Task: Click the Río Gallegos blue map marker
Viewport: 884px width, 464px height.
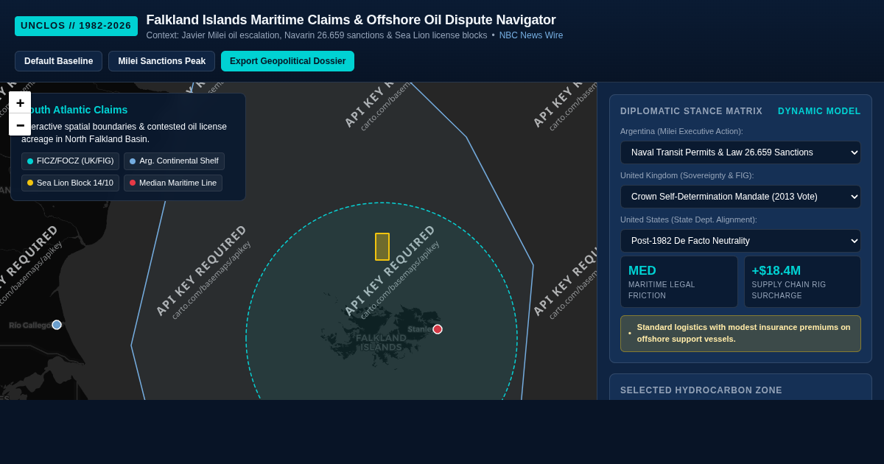Action: pyautogui.click(x=57, y=325)
